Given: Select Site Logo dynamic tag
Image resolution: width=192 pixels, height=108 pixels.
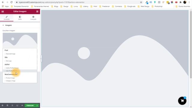Looking at the screenshot, I should pyautogui.click(x=9, y=61).
